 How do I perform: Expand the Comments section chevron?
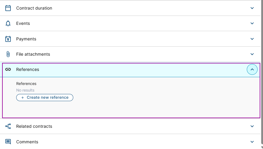[252, 142]
